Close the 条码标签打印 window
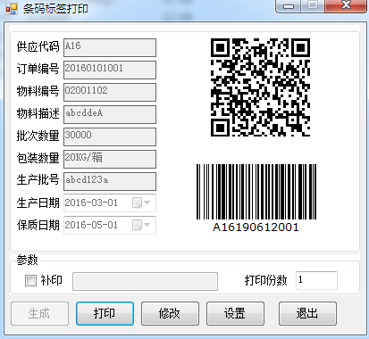Viewport: 369px width, 339px height. (346, 6)
